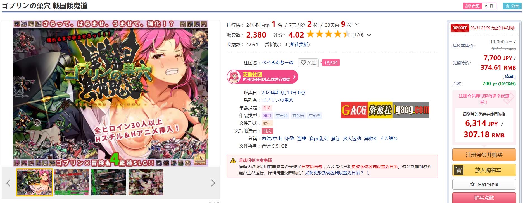The height and width of the screenshot is (203, 523).
Task: Click the star 追加至收藏 favorite button
Action: tap(484, 184)
